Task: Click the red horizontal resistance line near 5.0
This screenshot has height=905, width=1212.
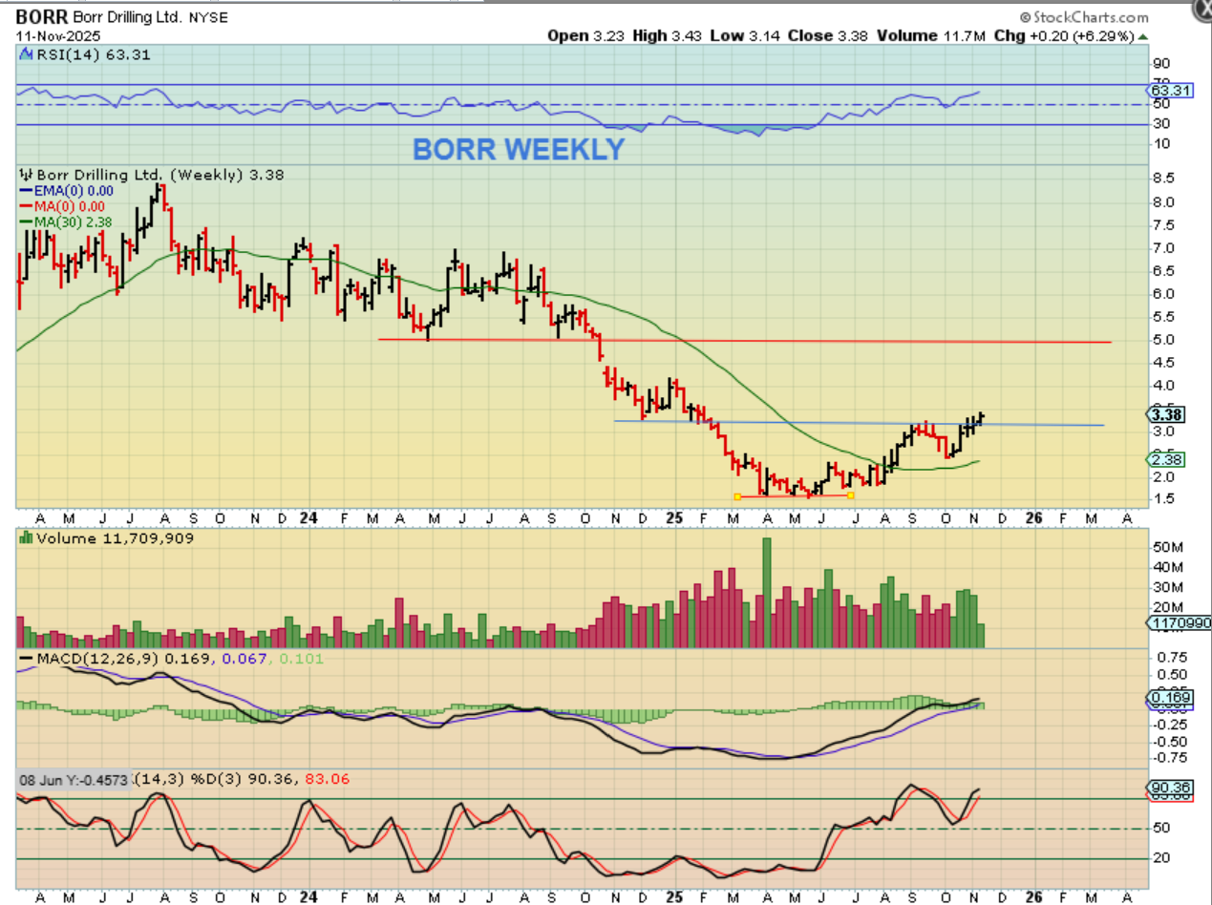Action: click(745, 340)
